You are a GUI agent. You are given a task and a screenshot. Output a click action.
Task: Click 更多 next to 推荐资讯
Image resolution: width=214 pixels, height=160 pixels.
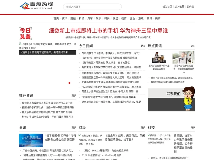tap(74, 95)
